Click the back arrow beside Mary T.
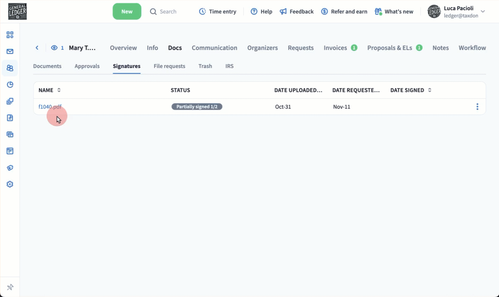 tap(37, 48)
